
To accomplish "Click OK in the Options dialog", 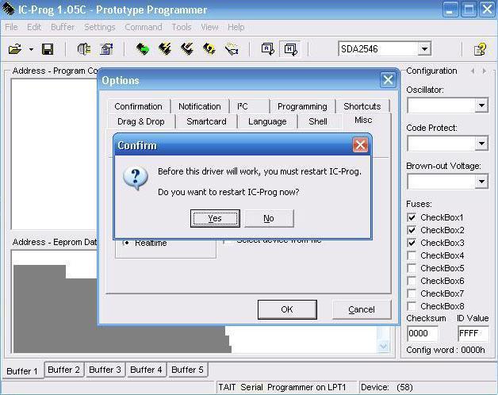I will [x=287, y=309].
